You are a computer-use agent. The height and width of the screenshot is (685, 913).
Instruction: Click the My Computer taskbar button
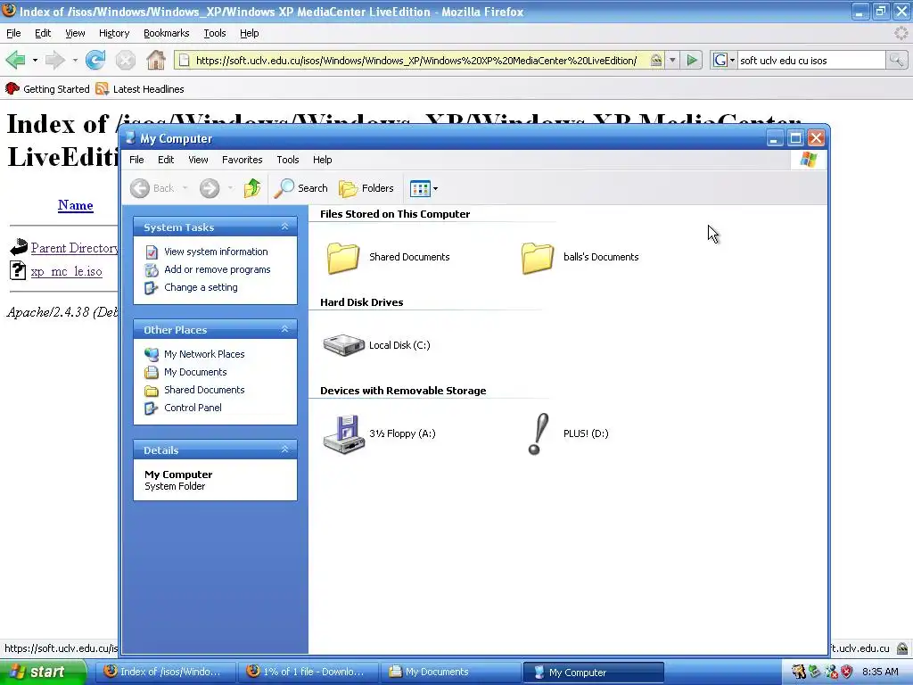click(x=593, y=672)
